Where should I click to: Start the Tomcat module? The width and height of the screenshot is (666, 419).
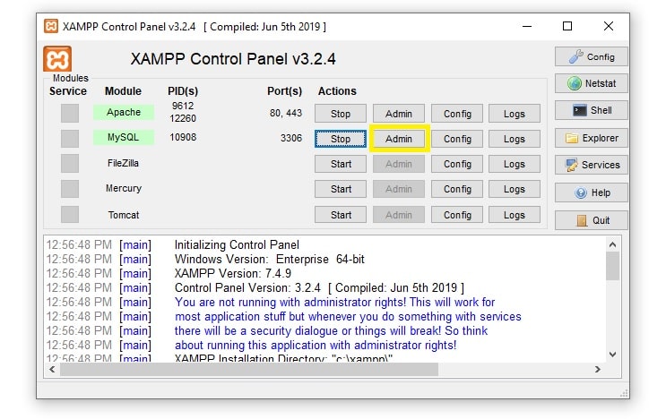(341, 215)
